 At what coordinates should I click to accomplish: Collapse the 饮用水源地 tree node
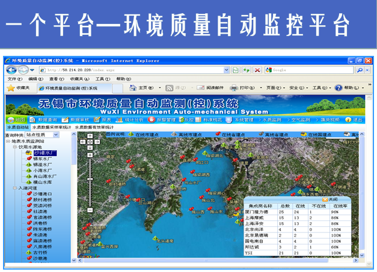pos(15,147)
